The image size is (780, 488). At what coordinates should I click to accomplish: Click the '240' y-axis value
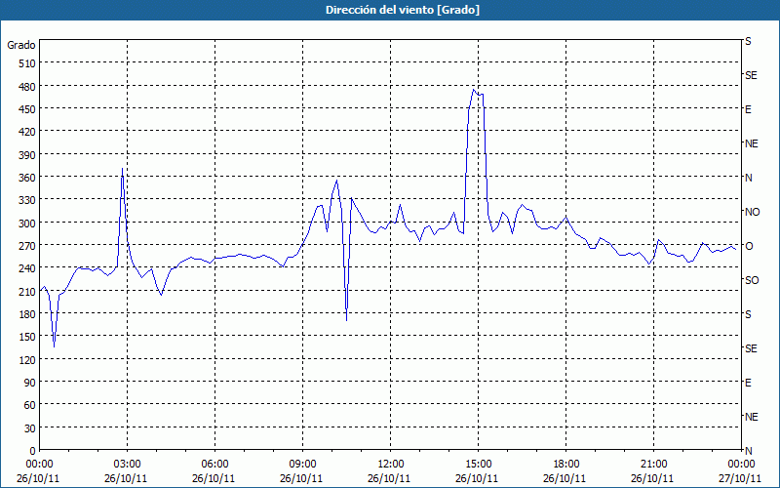[x=27, y=268]
